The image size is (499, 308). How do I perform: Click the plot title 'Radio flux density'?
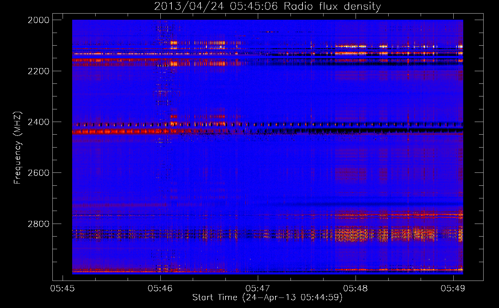(332, 6)
